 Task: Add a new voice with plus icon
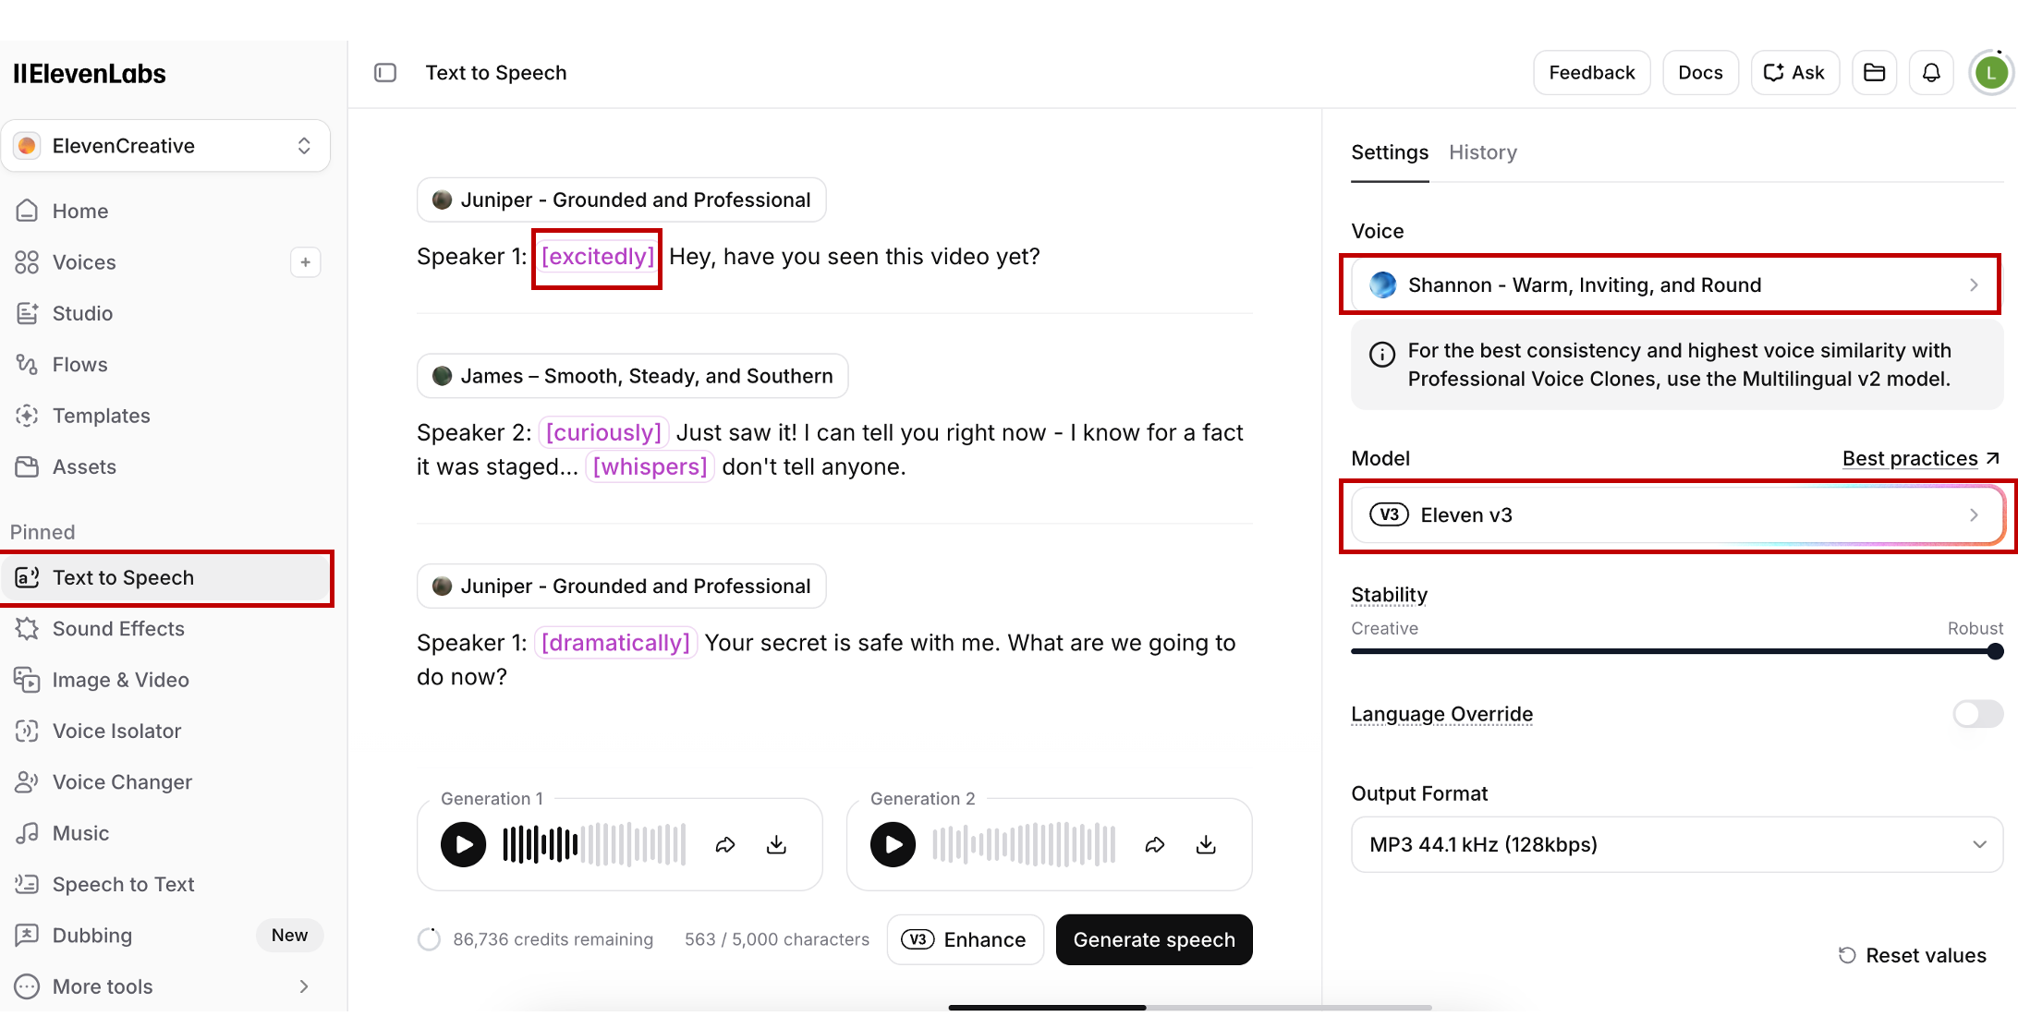(x=306, y=262)
